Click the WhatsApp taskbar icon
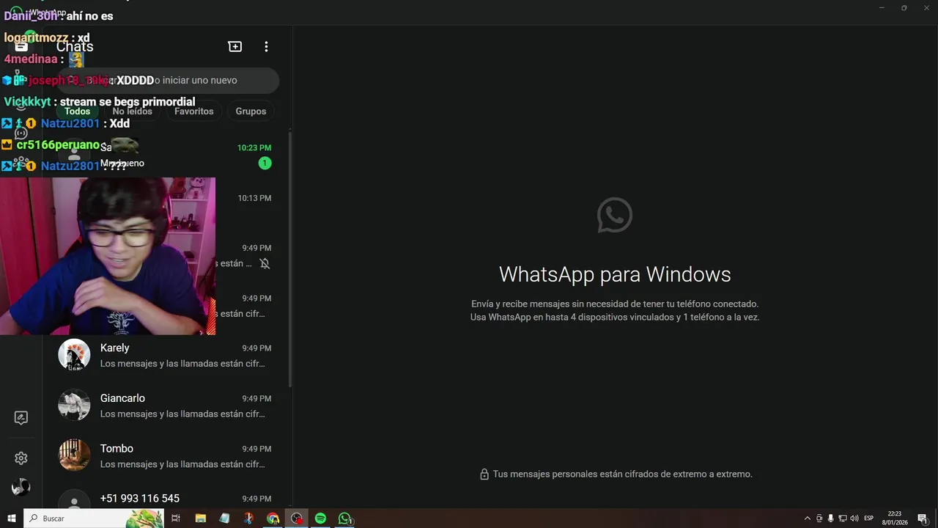The height and width of the screenshot is (528, 938). [x=344, y=518]
